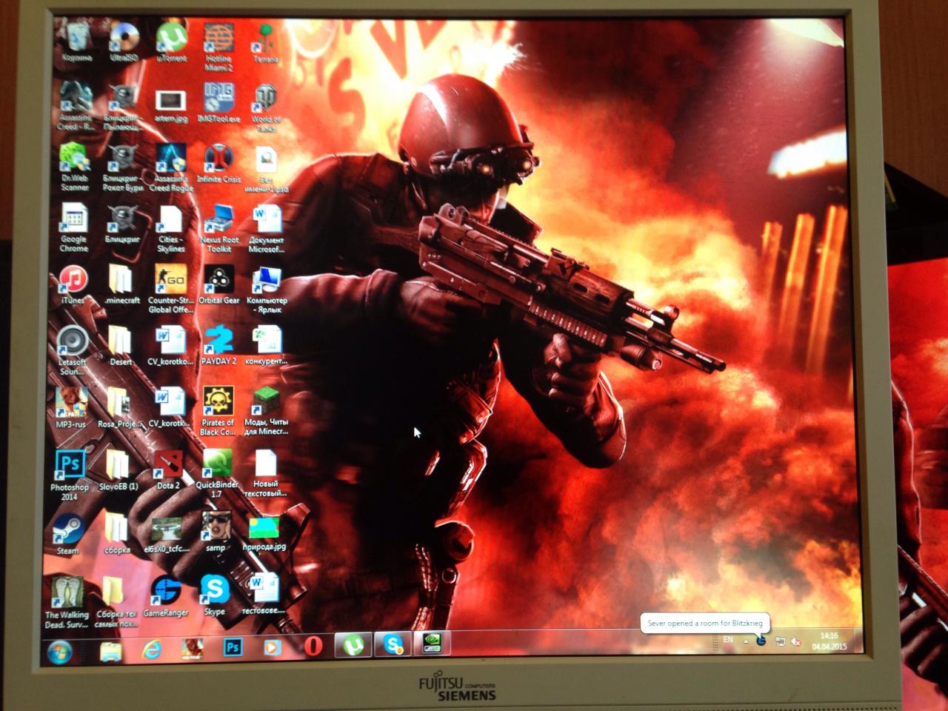The image size is (948, 711).
Task: Select the Photoshop 2014 desktop shortcut
Action: click(x=70, y=467)
